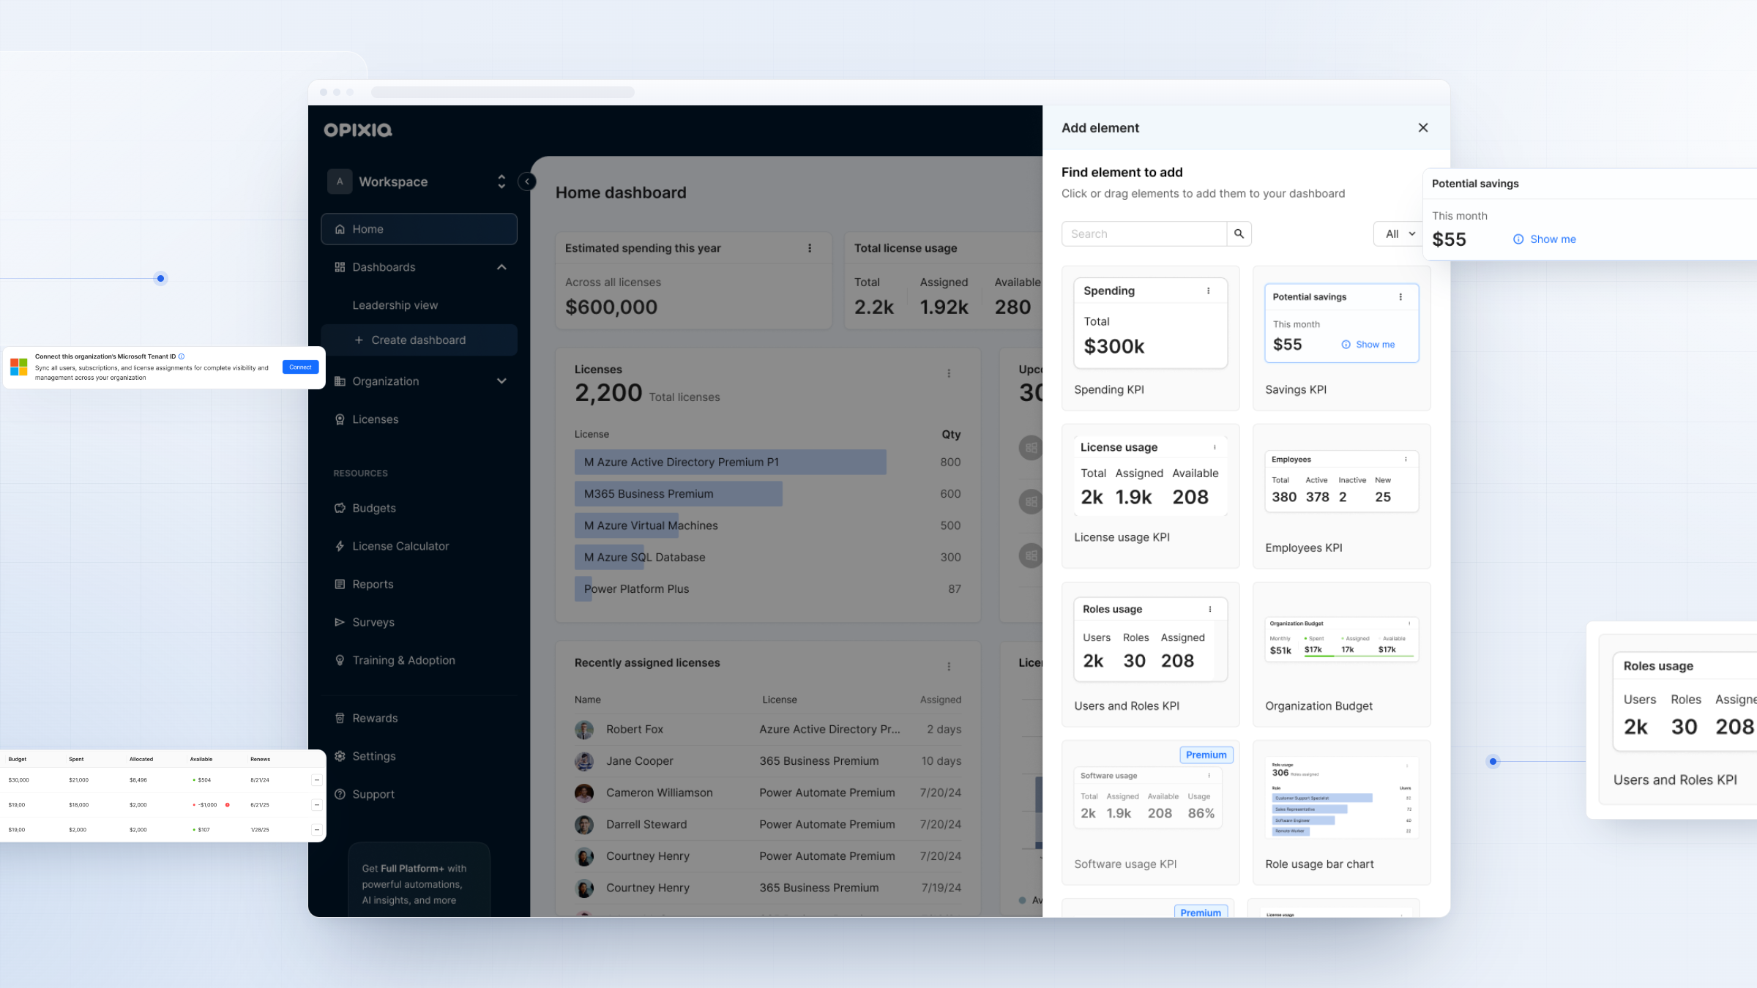Click the M Azure Active Directory Premium P1 bar
Image resolution: width=1757 pixels, height=988 pixels.
pyautogui.click(x=730, y=462)
